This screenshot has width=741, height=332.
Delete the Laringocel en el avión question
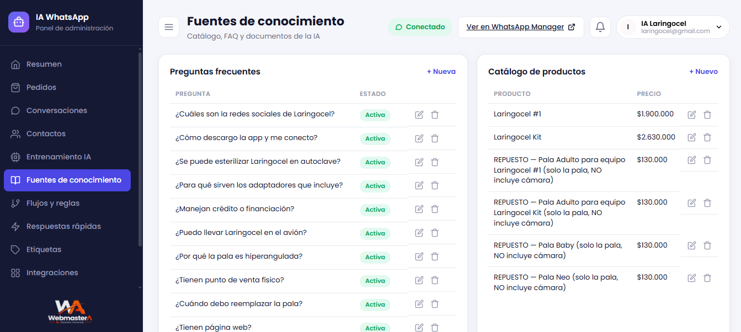point(435,233)
